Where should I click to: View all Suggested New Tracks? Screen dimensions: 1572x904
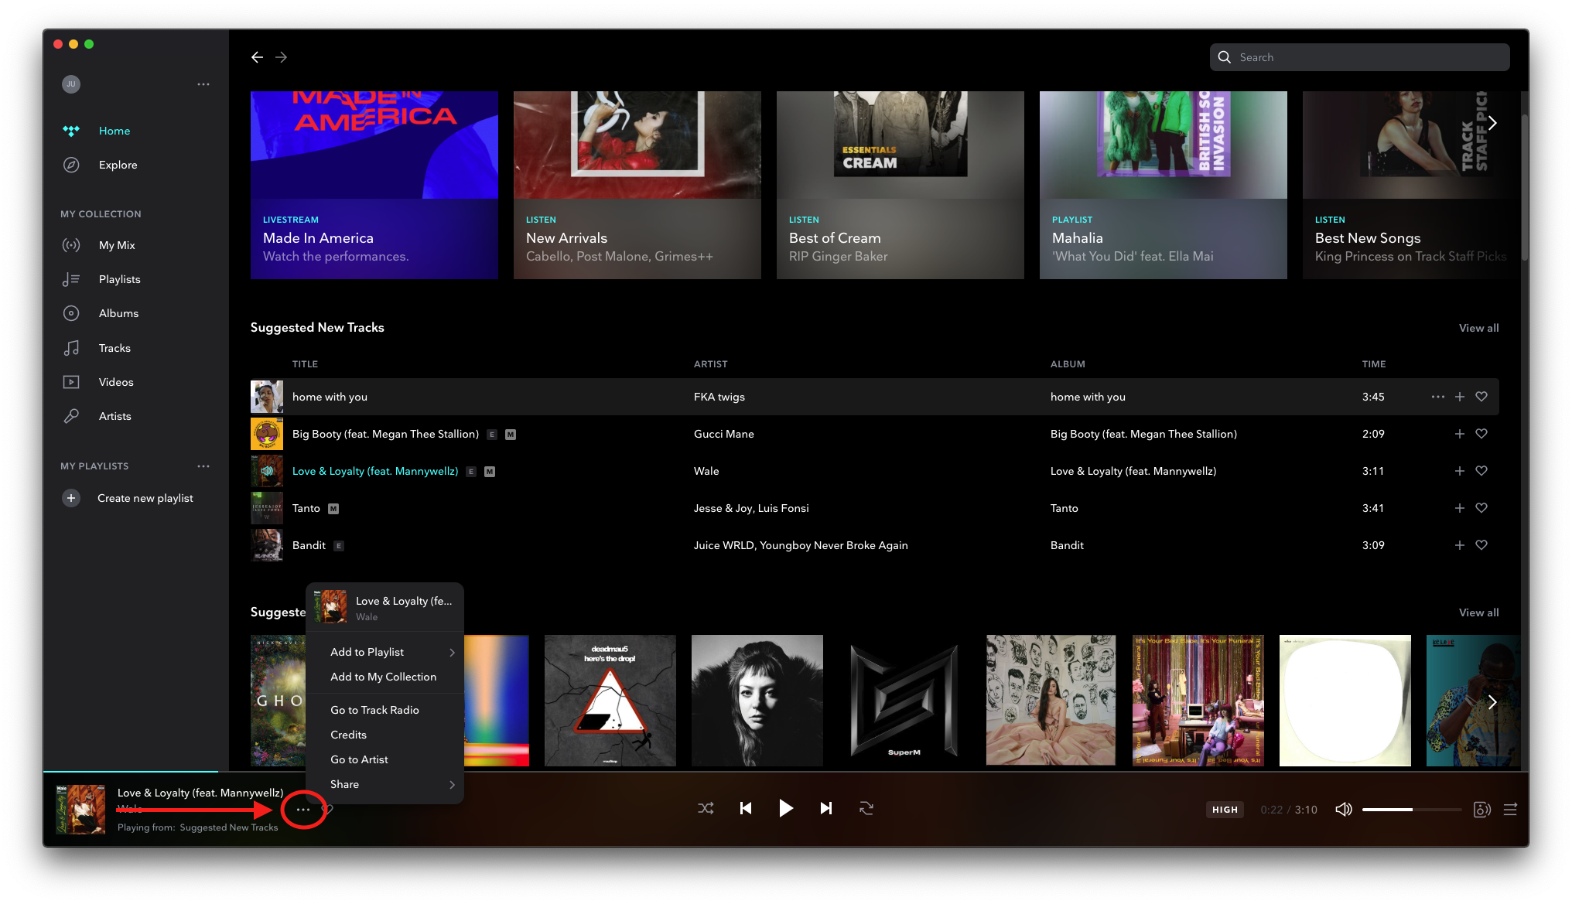[1478, 328]
